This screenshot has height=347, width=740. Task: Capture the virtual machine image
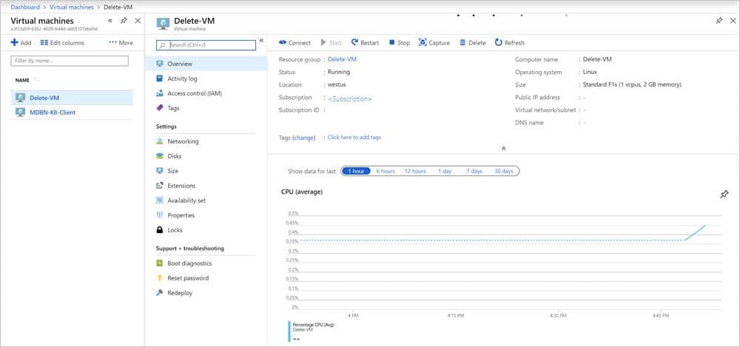point(434,42)
